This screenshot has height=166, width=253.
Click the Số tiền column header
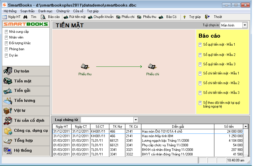(x=229, y=127)
